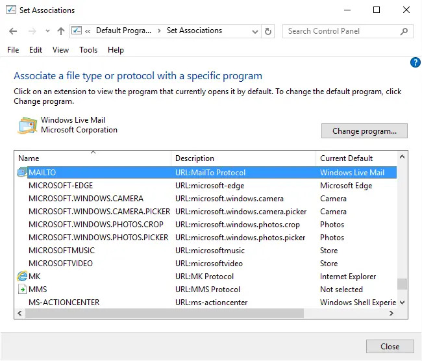The image size is (422, 361).
Task: Click the MAILTO row icon
Action: point(22,172)
